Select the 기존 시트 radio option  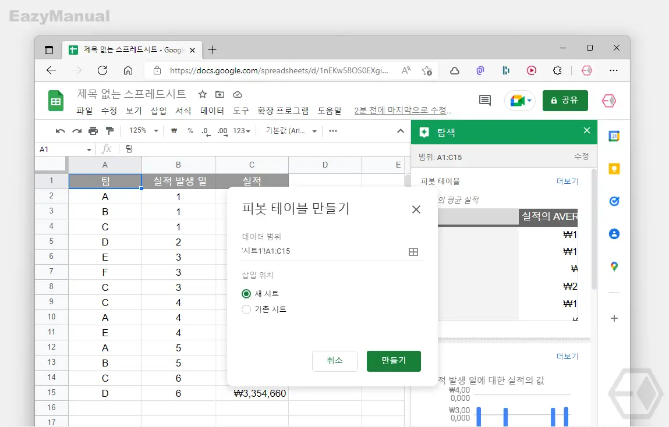tap(246, 309)
